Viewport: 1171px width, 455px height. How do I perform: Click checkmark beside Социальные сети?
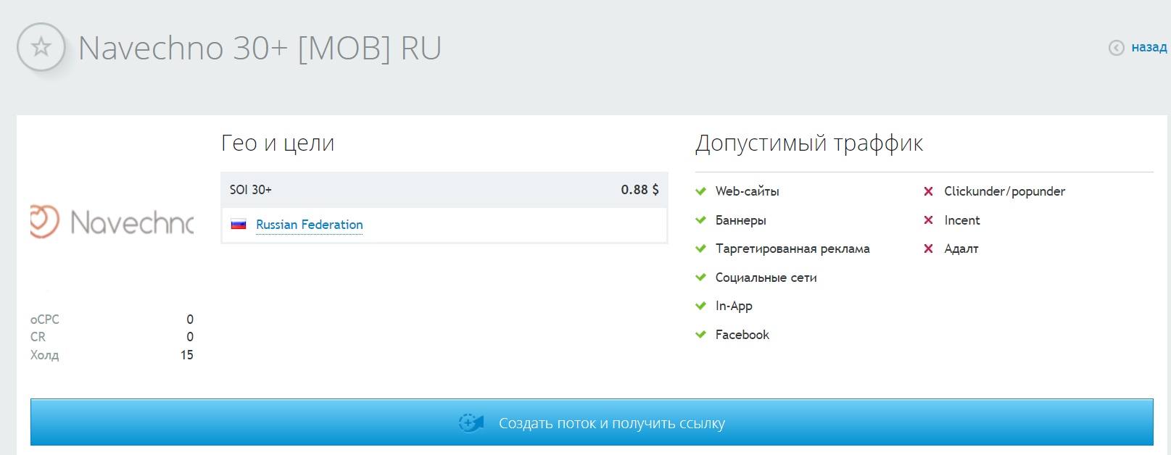(x=700, y=277)
